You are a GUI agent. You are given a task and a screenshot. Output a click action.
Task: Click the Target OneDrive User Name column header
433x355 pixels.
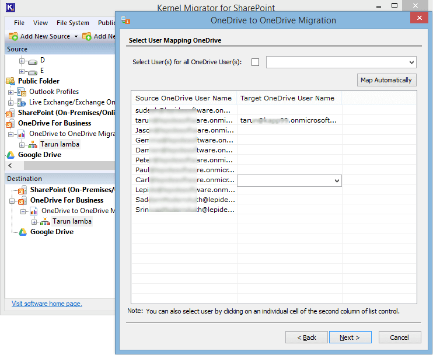click(x=289, y=98)
